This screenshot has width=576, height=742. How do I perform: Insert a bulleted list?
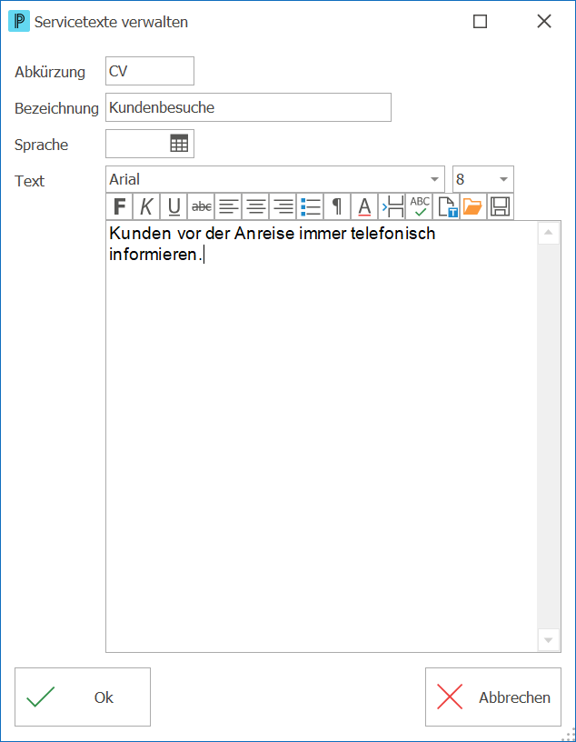tap(310, 206)
